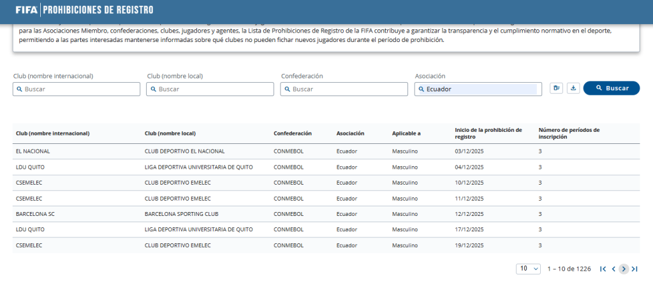Jump to the last results page
Screen dimensions: 653x284
click(x=635, y=269)
